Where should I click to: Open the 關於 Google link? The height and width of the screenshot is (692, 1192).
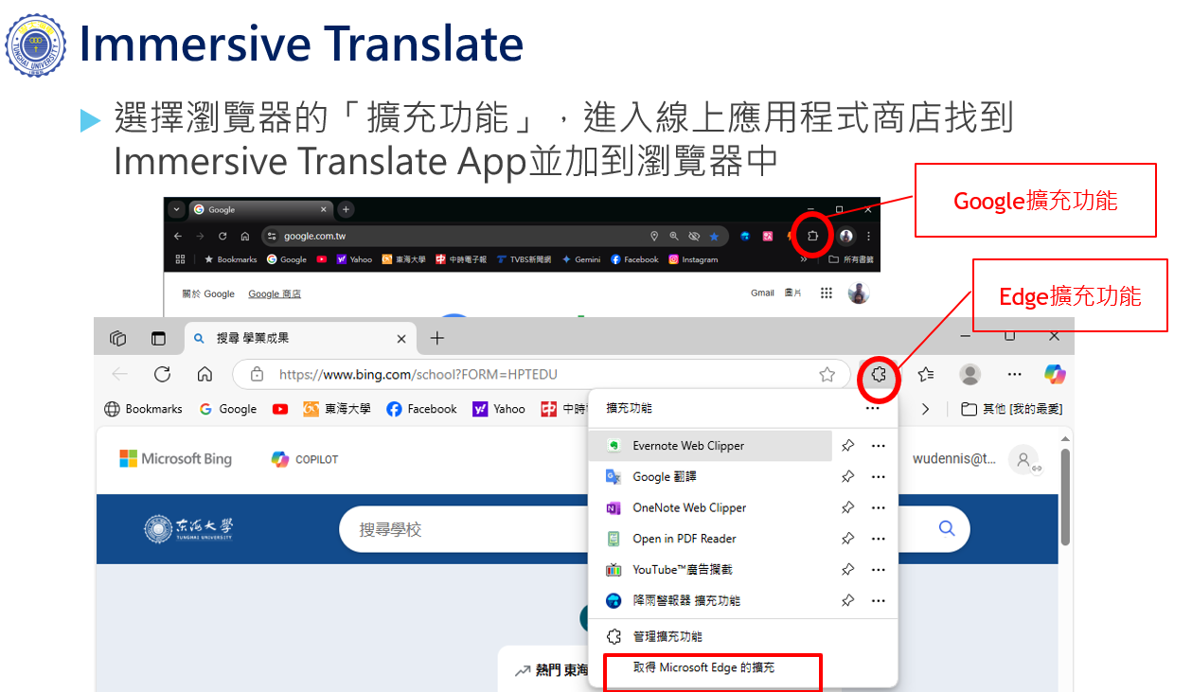coord(208,293)
